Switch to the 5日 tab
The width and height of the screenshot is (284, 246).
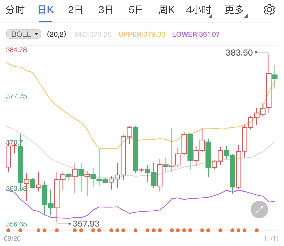point(136,10)
